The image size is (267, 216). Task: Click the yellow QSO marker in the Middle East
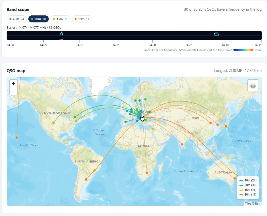[x=153, y=129]
